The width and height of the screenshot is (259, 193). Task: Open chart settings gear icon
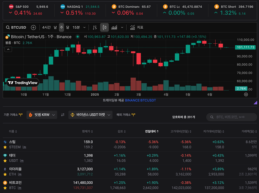pyautogui.click(x=246, y=94)
